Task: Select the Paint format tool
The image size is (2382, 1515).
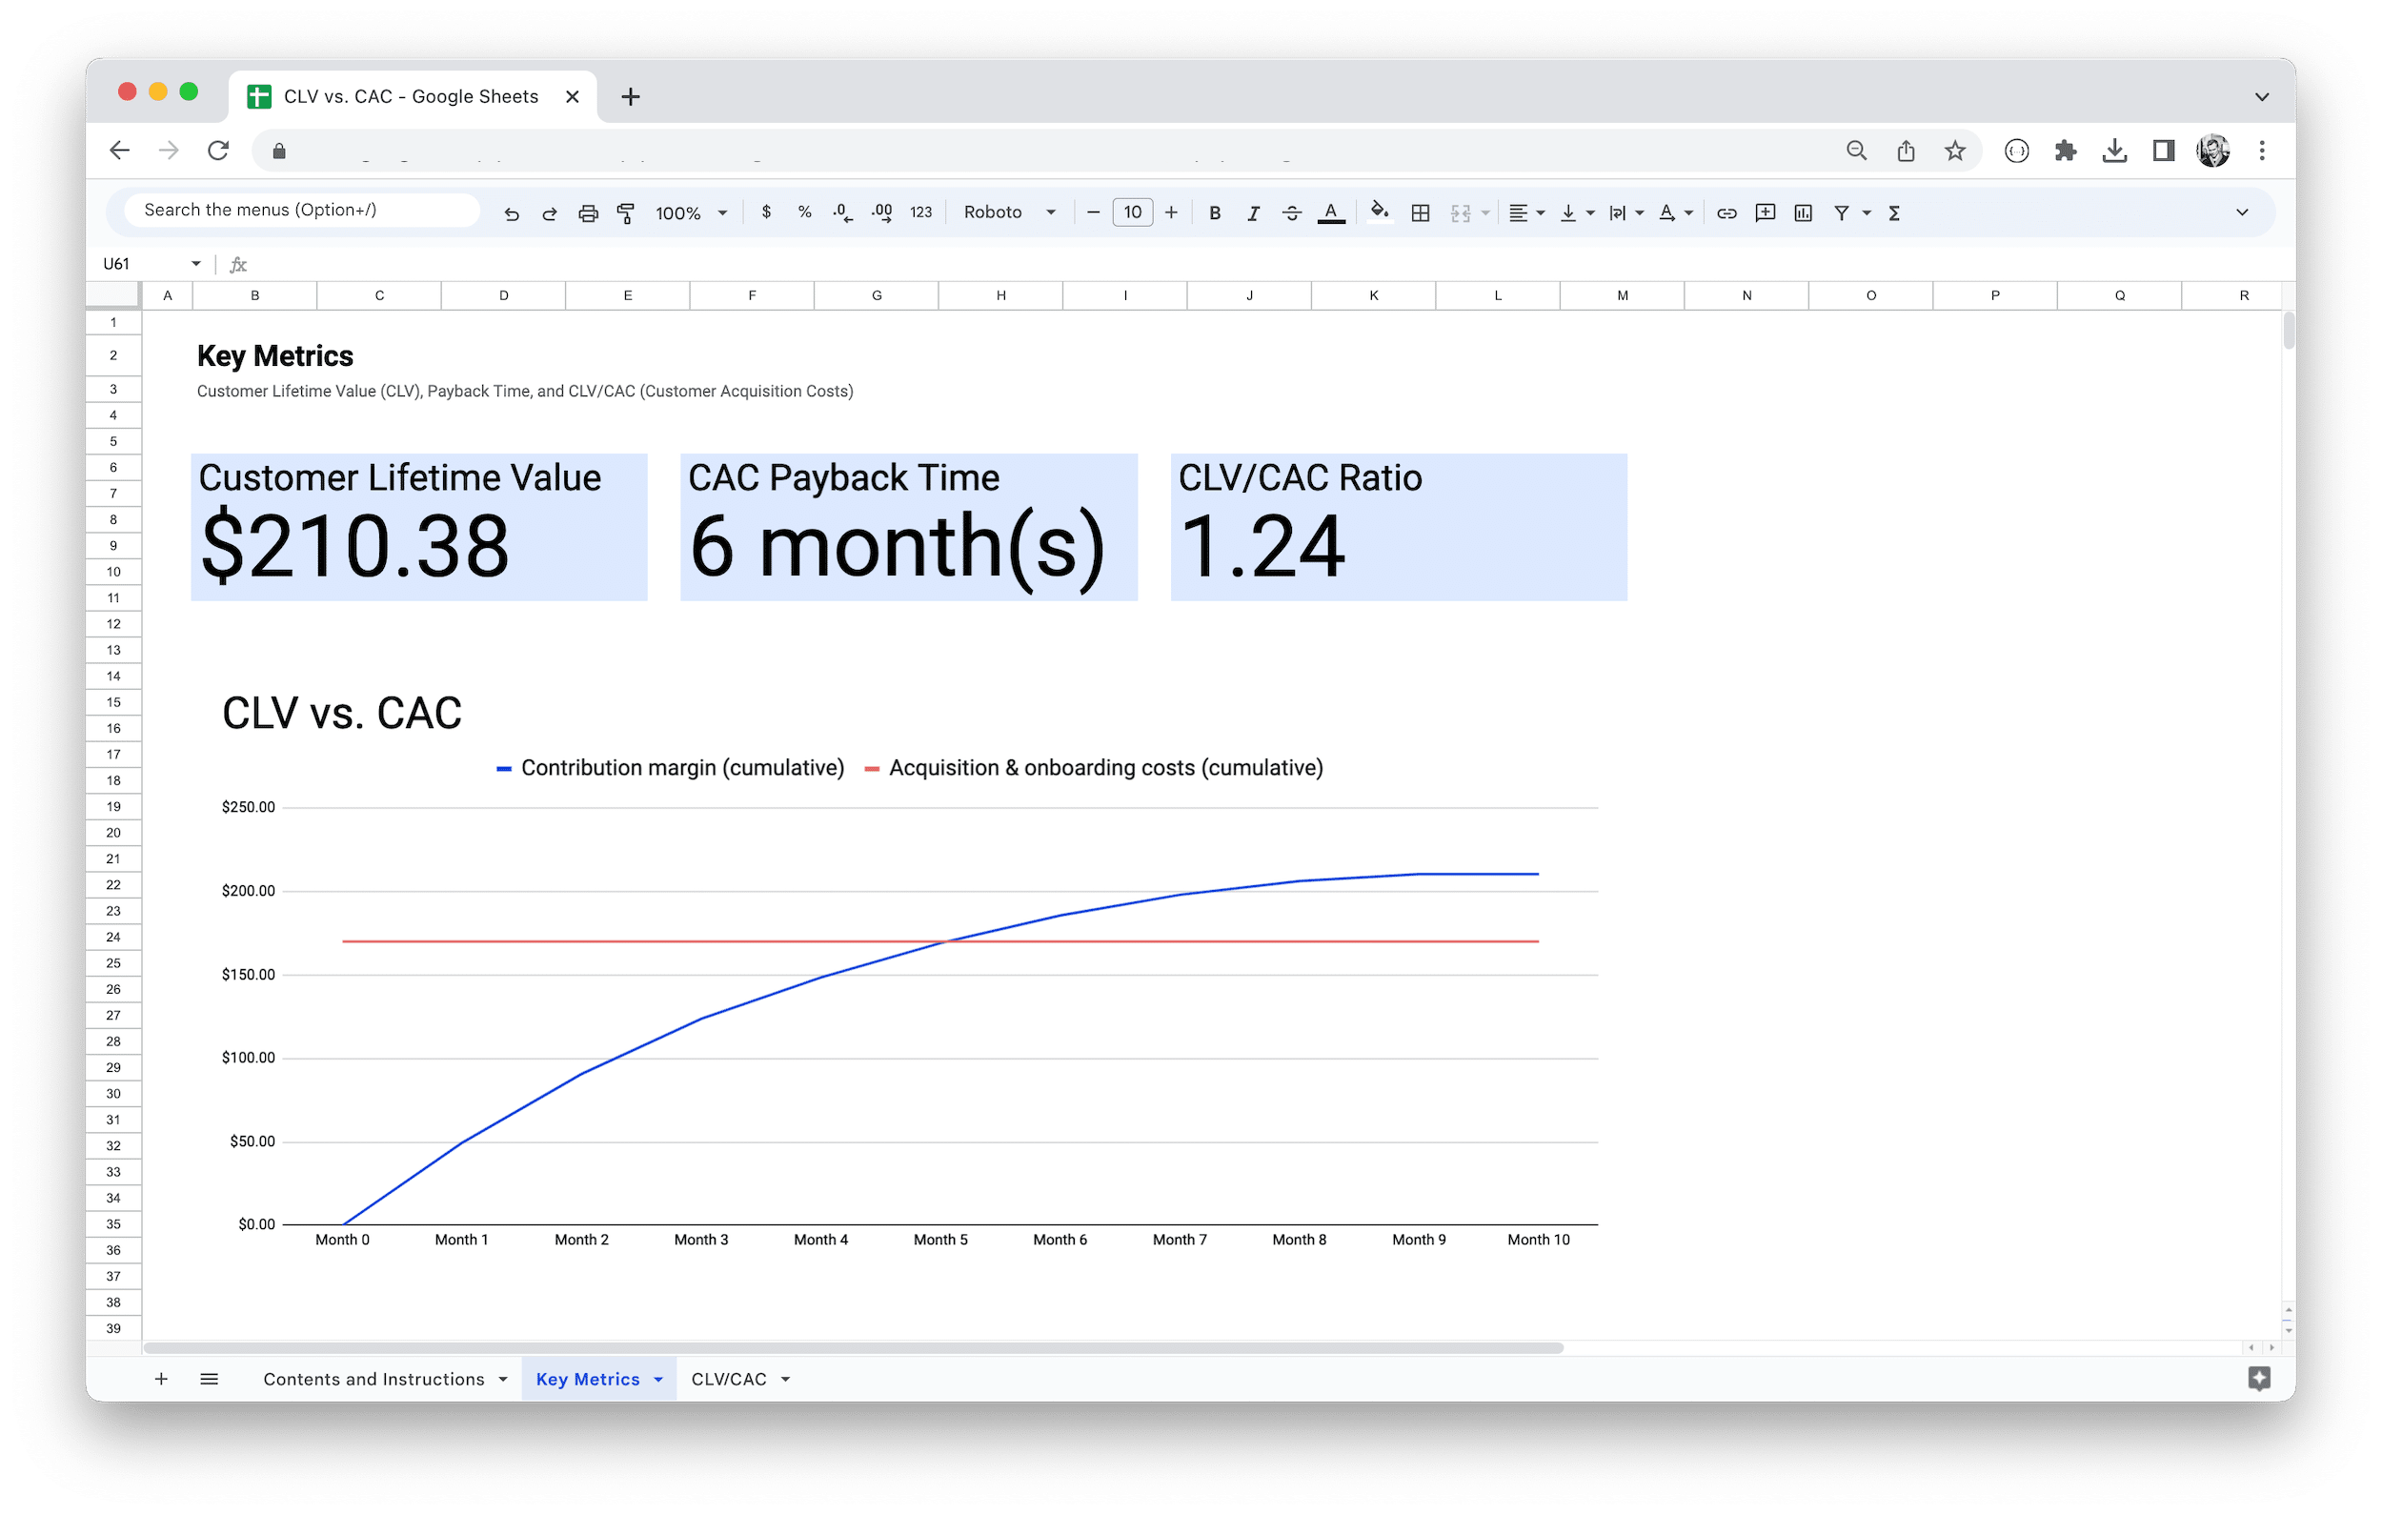Action: point(626,212)
